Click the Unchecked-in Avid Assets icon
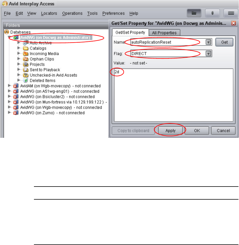 26,75
